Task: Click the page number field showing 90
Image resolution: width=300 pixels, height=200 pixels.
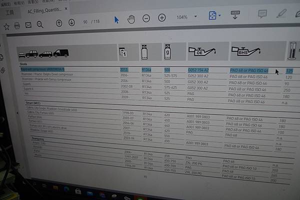Action: point(85,22)
